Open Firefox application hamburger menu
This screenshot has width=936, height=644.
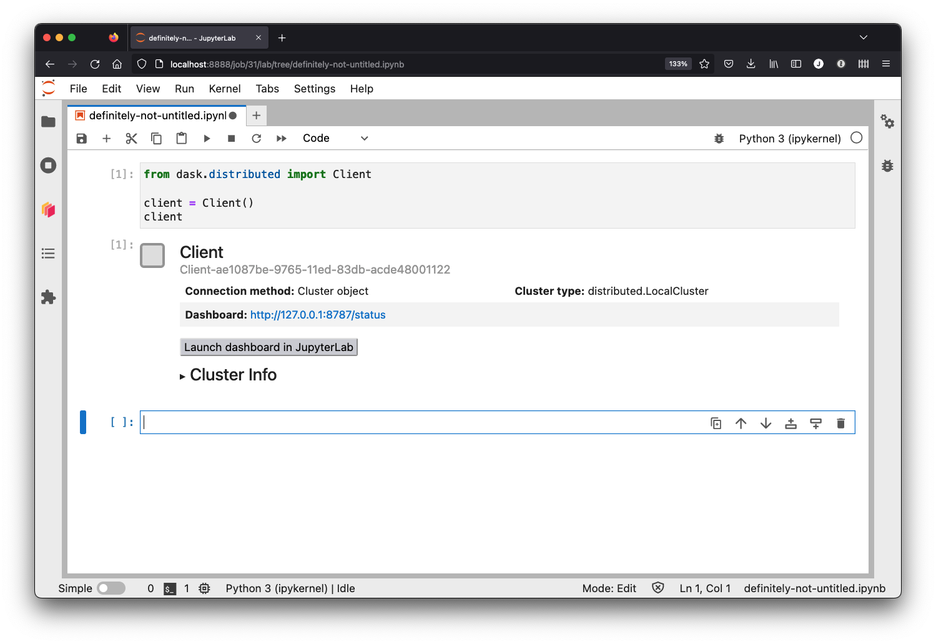[886, 64]
